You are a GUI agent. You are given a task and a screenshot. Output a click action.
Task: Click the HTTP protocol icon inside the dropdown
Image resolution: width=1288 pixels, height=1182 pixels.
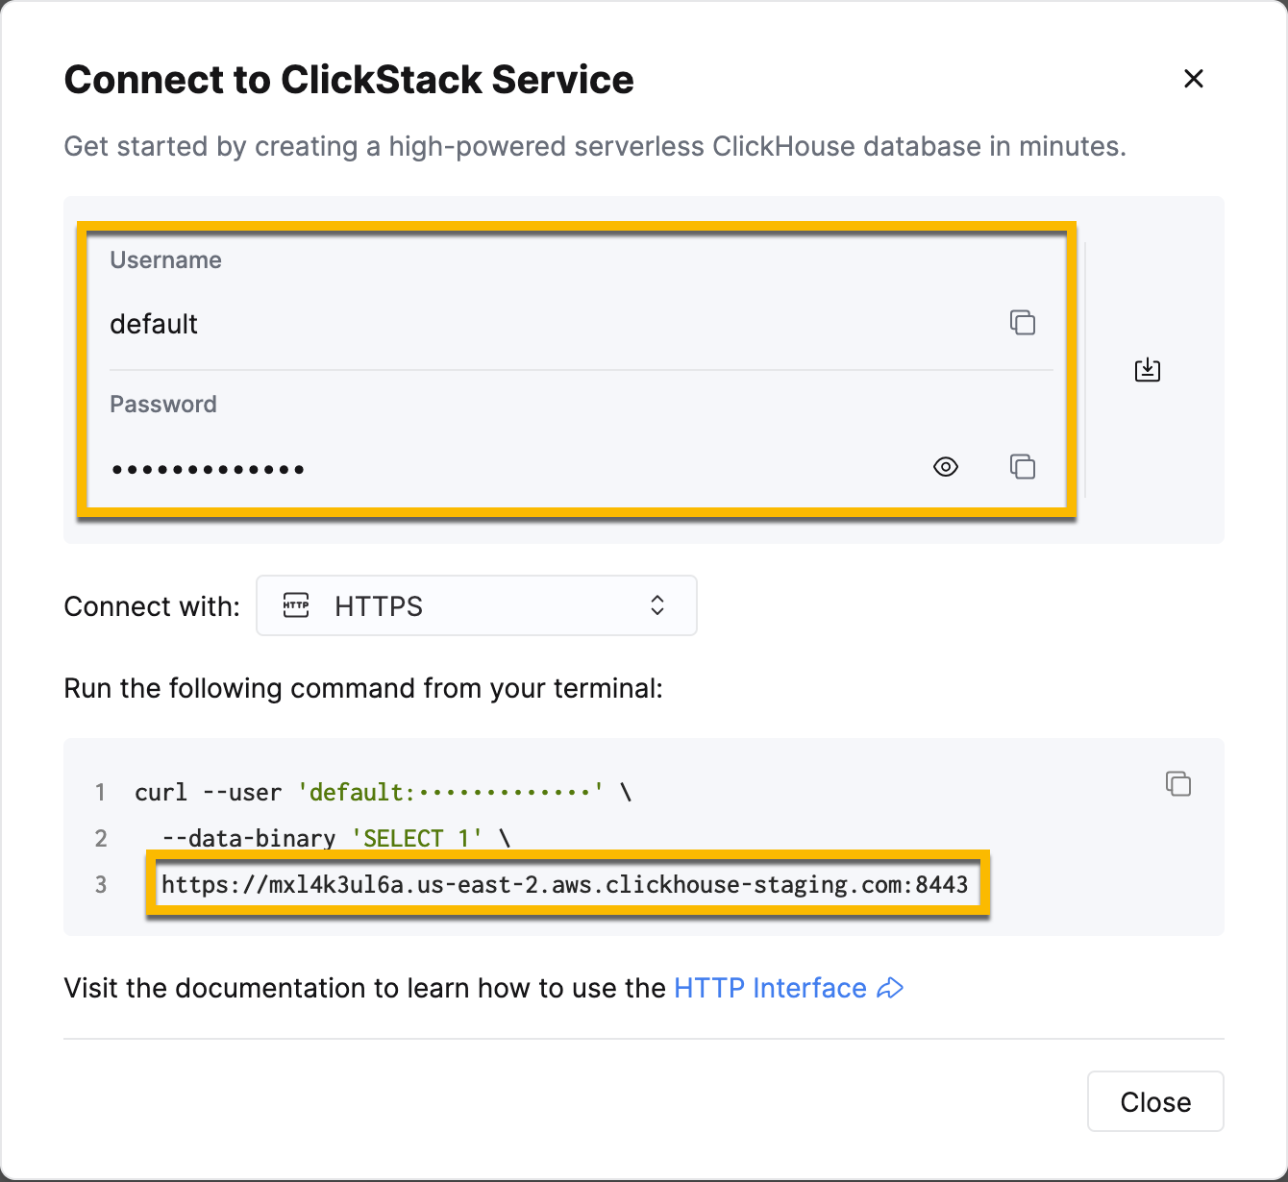(x=296, y=605)
